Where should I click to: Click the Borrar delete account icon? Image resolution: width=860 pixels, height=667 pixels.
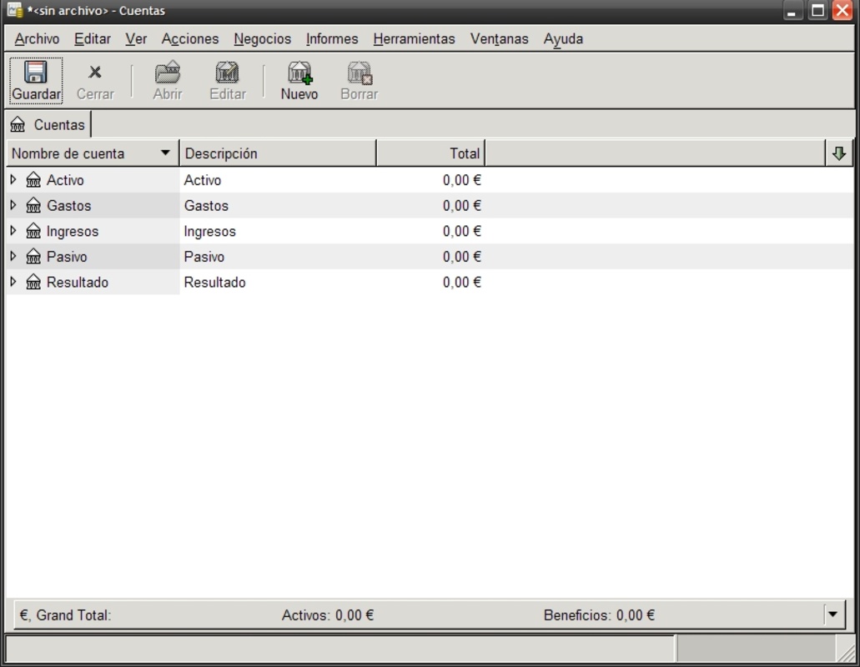pyautogui.click(x=360, y=73)
